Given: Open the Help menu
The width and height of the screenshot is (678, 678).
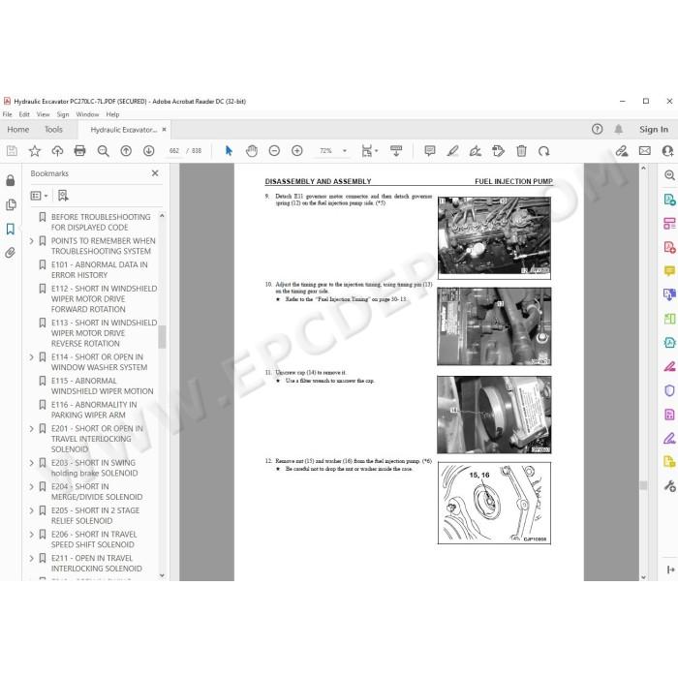Looking at the screenshot, I should coord(112,114).
